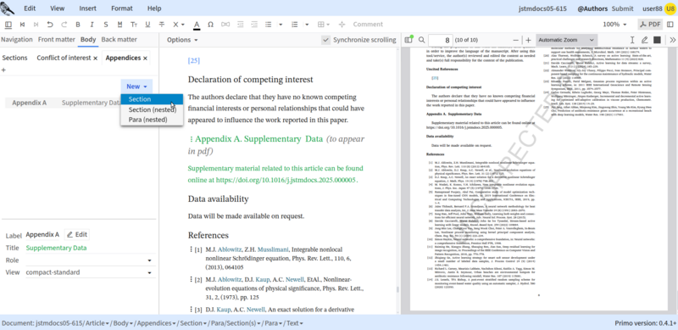This screenshot has width=678, height=330.
Task: Toggle the left sidebar panel icon
Action: tap(8, 25)
